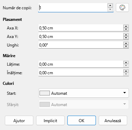
Task: Click the Lățime input field
Action: [81, 64]
